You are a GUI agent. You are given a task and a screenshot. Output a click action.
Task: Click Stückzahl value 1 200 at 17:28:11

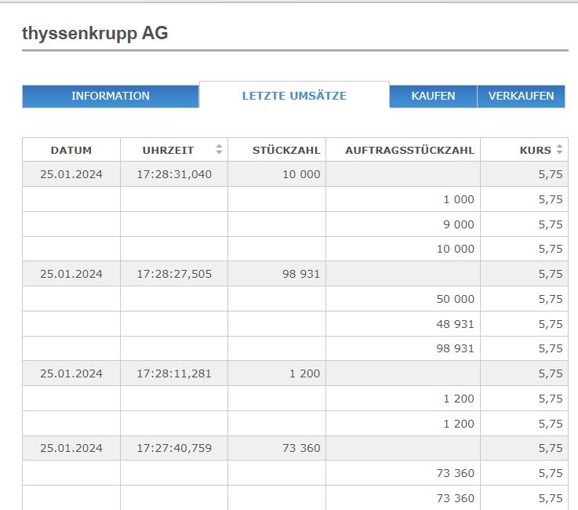pos(304,373)
